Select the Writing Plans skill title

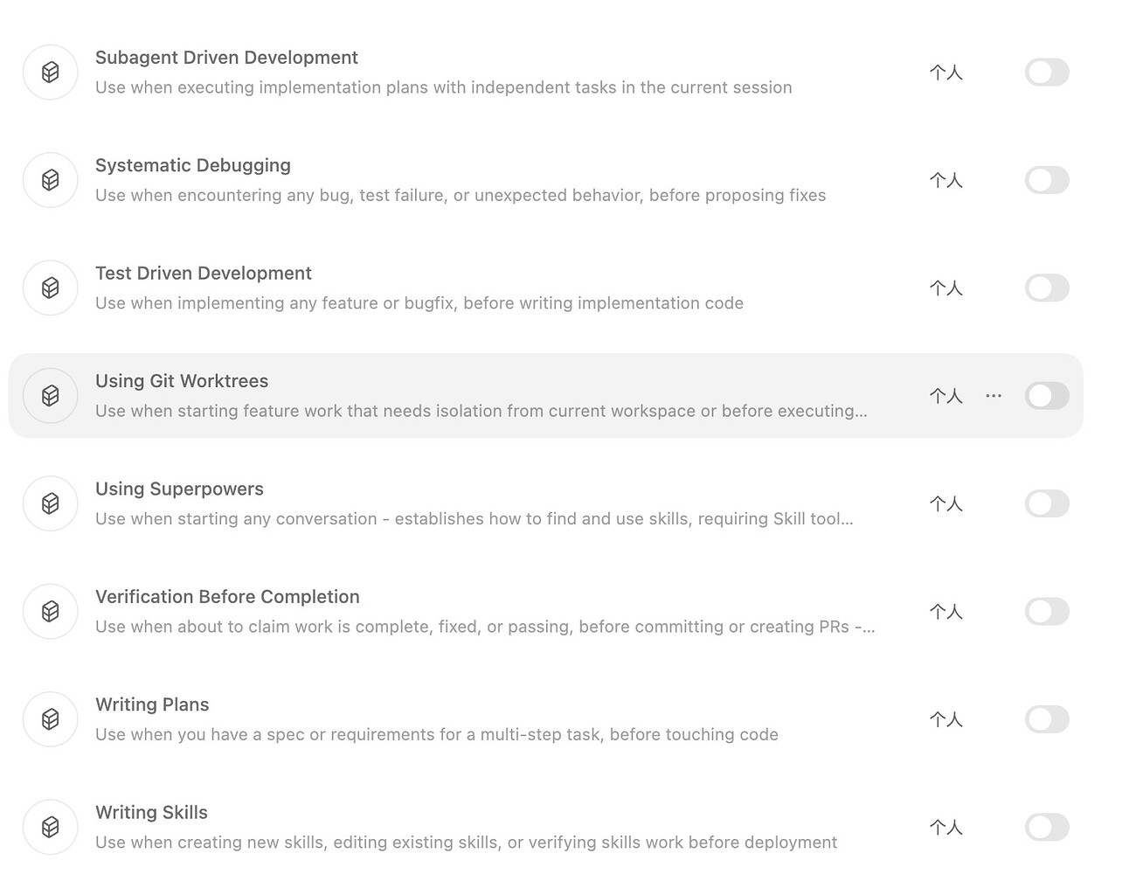tap(152, 704)
